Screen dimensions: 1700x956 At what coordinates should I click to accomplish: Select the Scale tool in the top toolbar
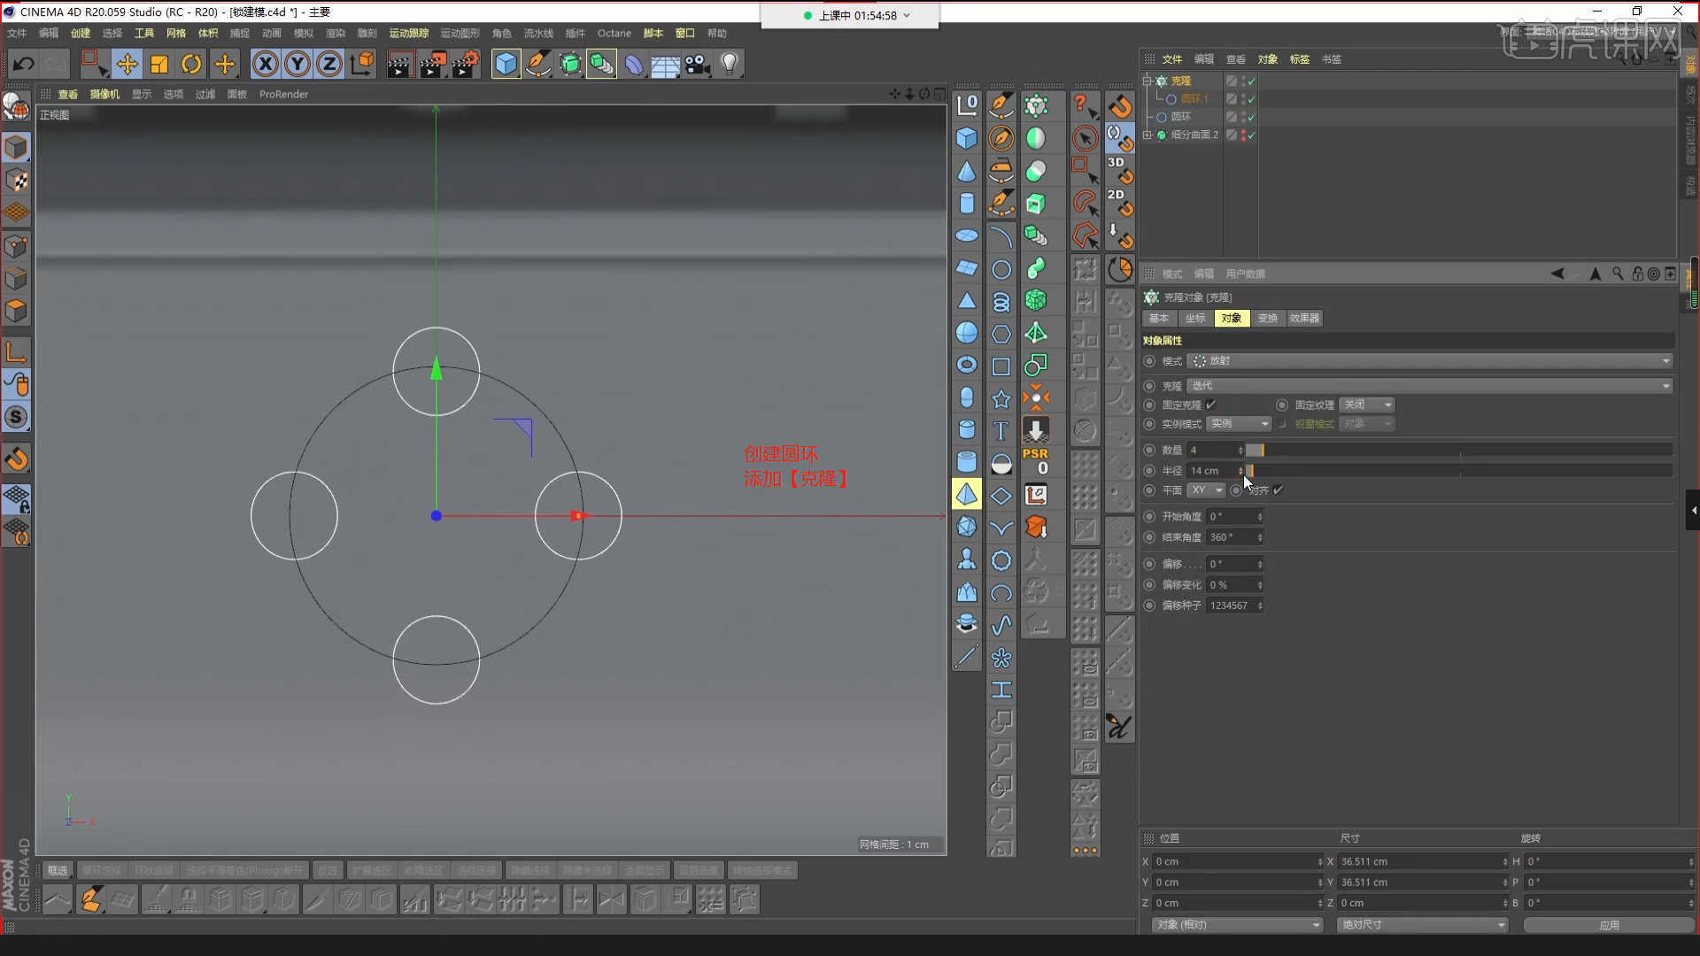point(159,64)
